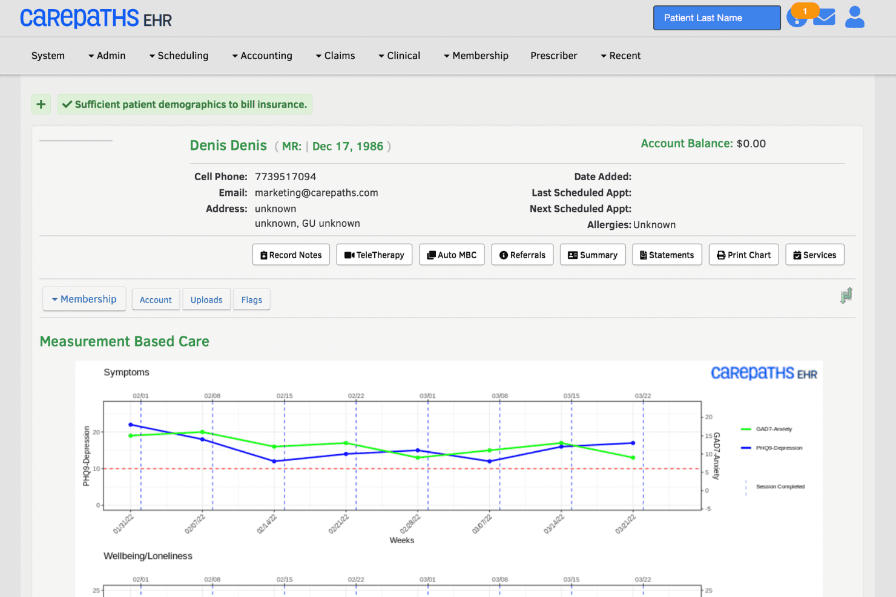Screen dimensions: 896x597
Task: Open the System menu
Action: [x=48, y=56]
